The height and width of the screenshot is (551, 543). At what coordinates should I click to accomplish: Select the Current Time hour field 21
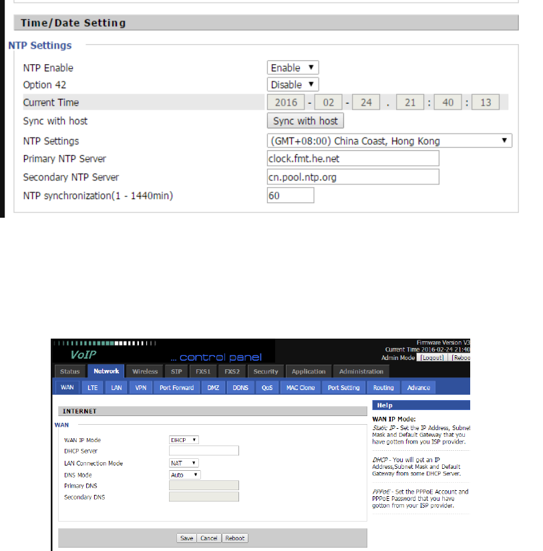(410, 102)
